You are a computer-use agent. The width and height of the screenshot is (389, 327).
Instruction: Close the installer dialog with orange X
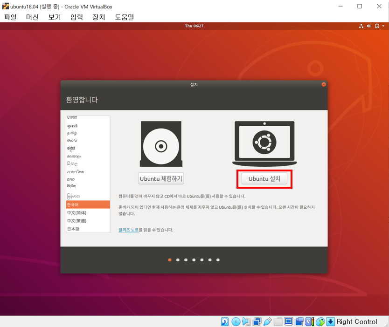324,84
